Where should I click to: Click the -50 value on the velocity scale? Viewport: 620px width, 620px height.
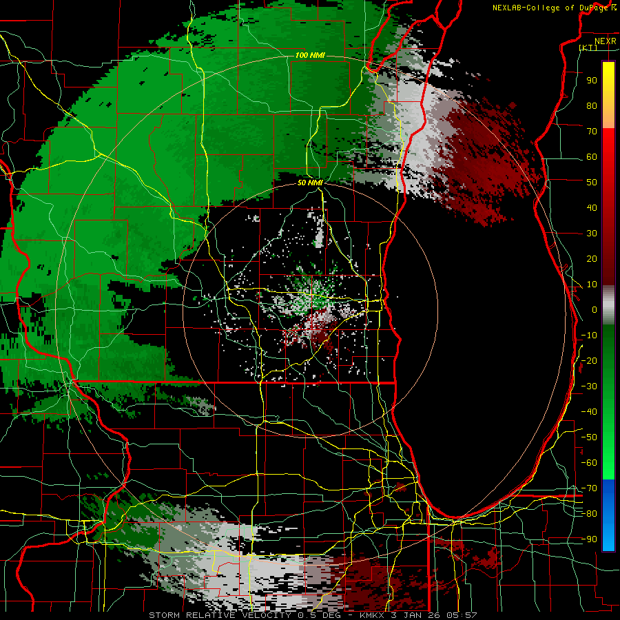pyautogui.click(x=589, y=437)
